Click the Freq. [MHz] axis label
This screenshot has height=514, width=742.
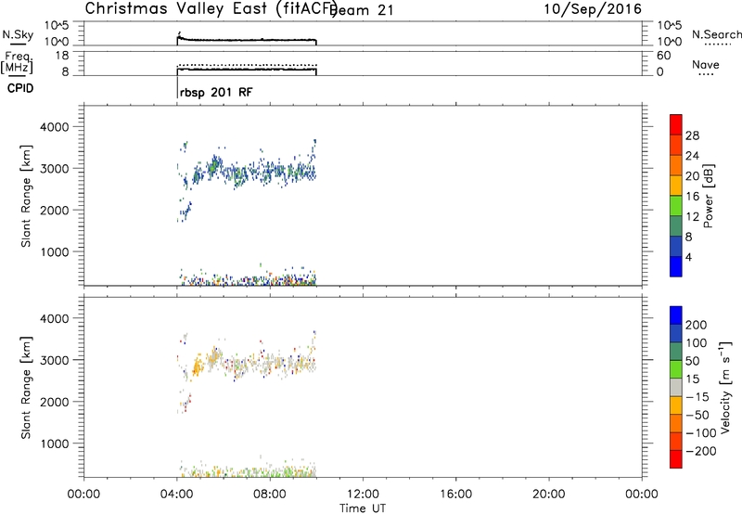(x=17, y=62)
